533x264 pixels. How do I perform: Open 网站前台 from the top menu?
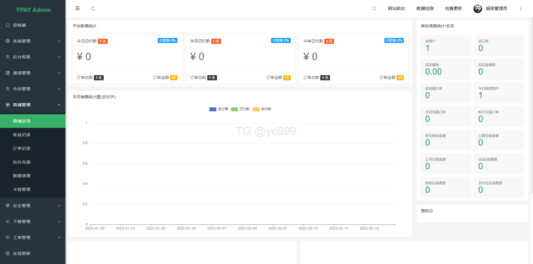point(397,8)
